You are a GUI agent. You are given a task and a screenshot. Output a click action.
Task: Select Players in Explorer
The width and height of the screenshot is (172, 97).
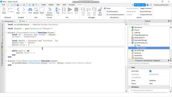[137, 30]
